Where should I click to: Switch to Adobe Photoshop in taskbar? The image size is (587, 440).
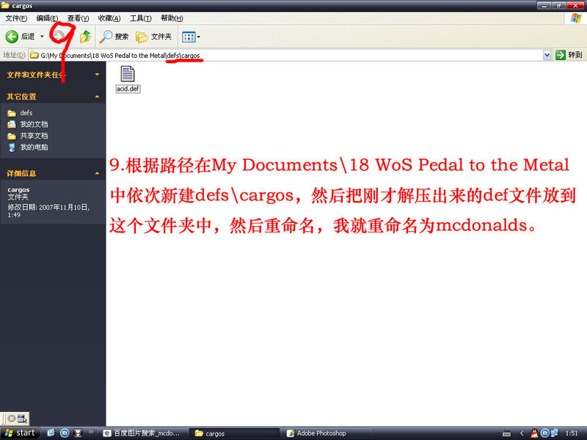click(x=321, y=433)
